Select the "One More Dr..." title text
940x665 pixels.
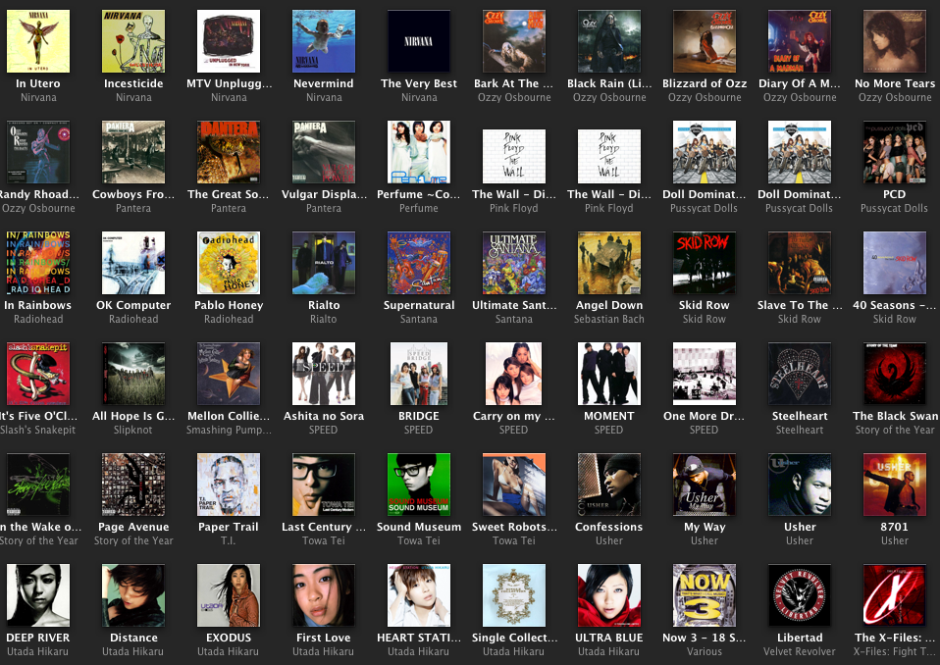click(704, 416)
